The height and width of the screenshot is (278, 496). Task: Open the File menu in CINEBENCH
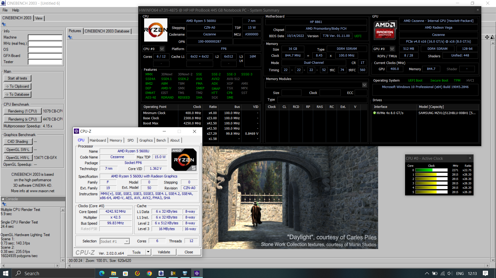click(5, 10)
